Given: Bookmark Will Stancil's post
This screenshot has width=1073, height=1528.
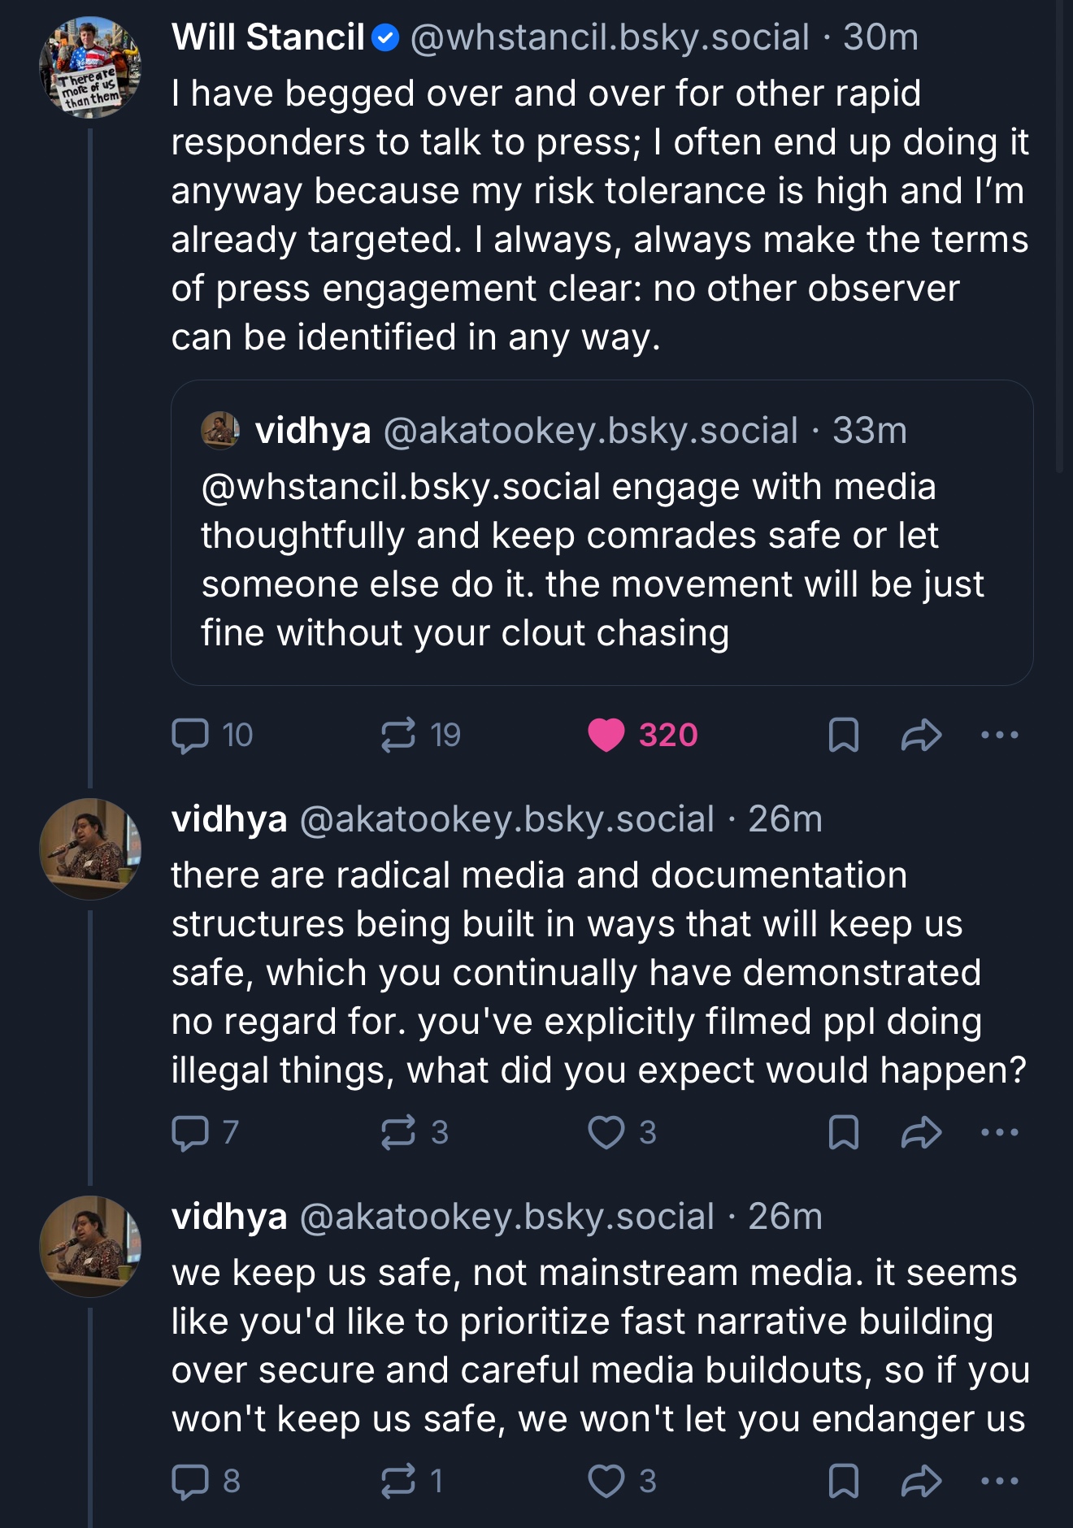Looking at the screenshot, I should 843,736.
